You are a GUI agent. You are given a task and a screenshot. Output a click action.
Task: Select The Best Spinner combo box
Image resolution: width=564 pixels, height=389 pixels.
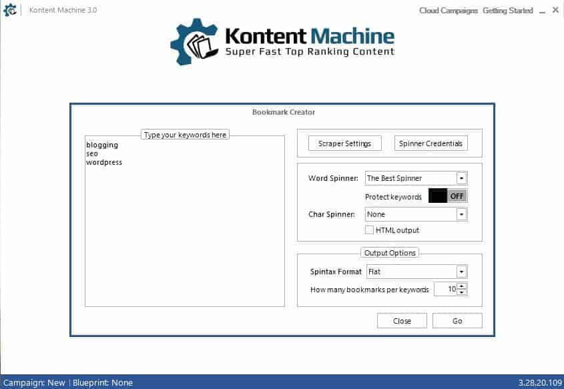point(416,178)
